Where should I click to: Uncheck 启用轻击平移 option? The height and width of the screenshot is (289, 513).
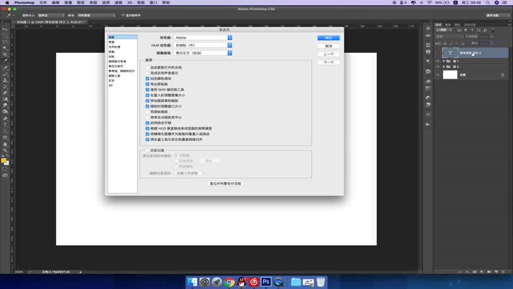pos(147,123)
